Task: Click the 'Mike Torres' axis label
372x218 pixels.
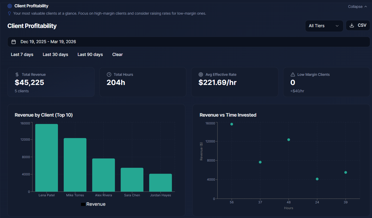Action: (x=75, y=195)
